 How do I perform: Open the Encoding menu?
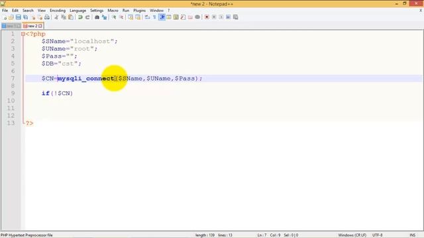pos(58,11)
